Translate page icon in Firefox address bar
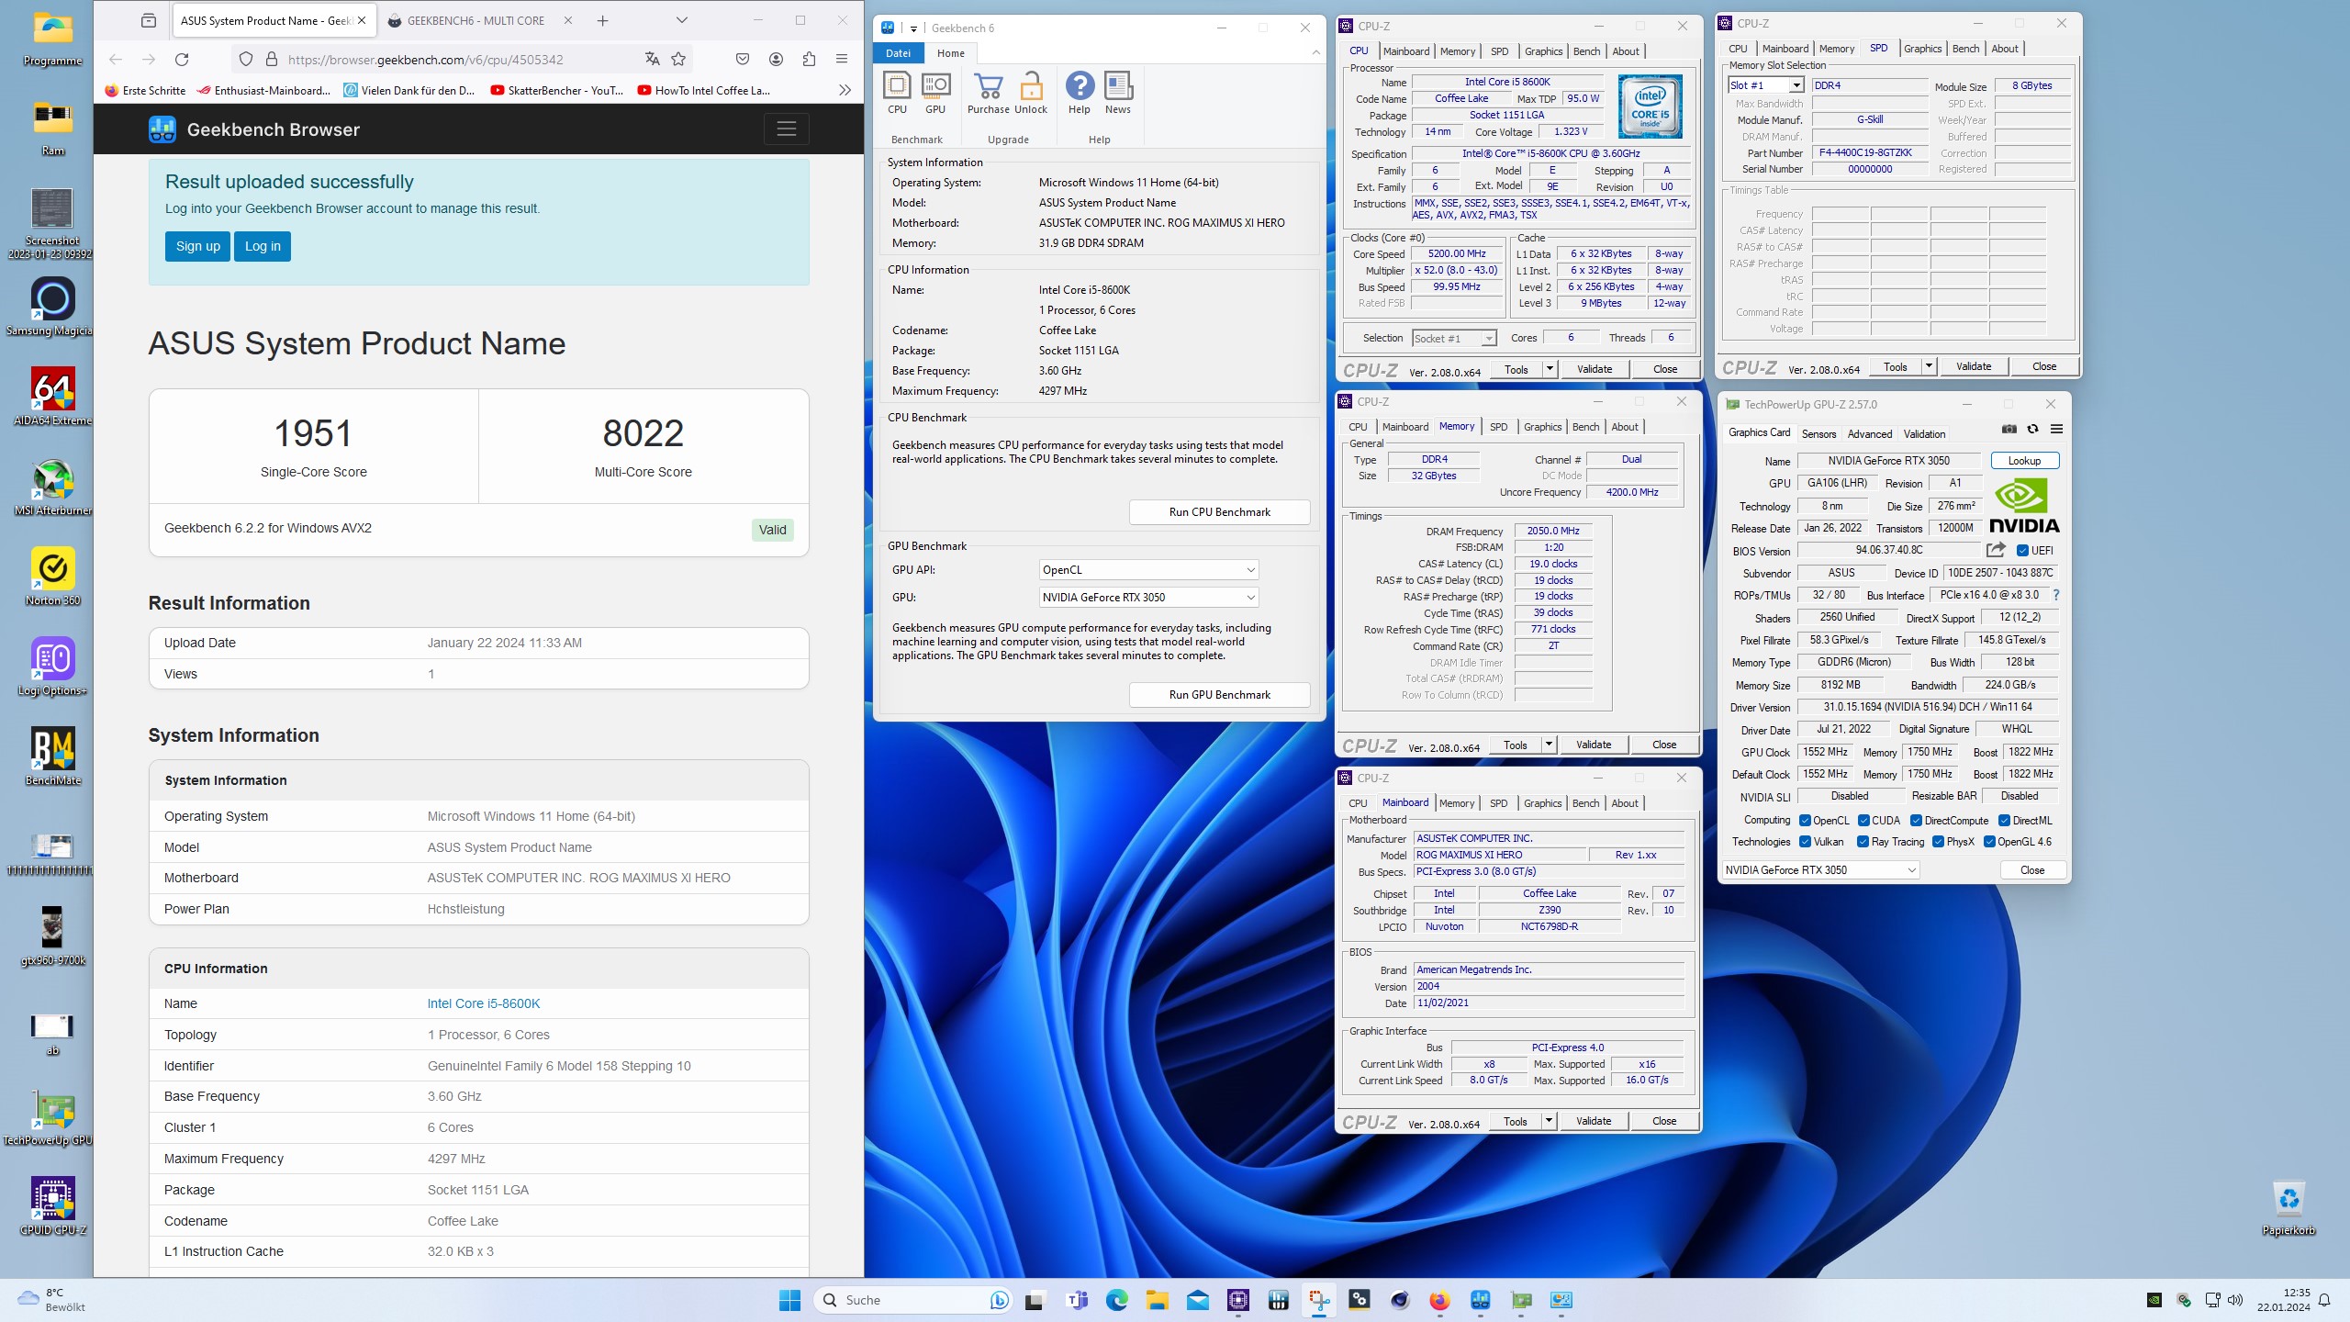This screenshot has width=2350, height=1322. click(x=653, y=60)
